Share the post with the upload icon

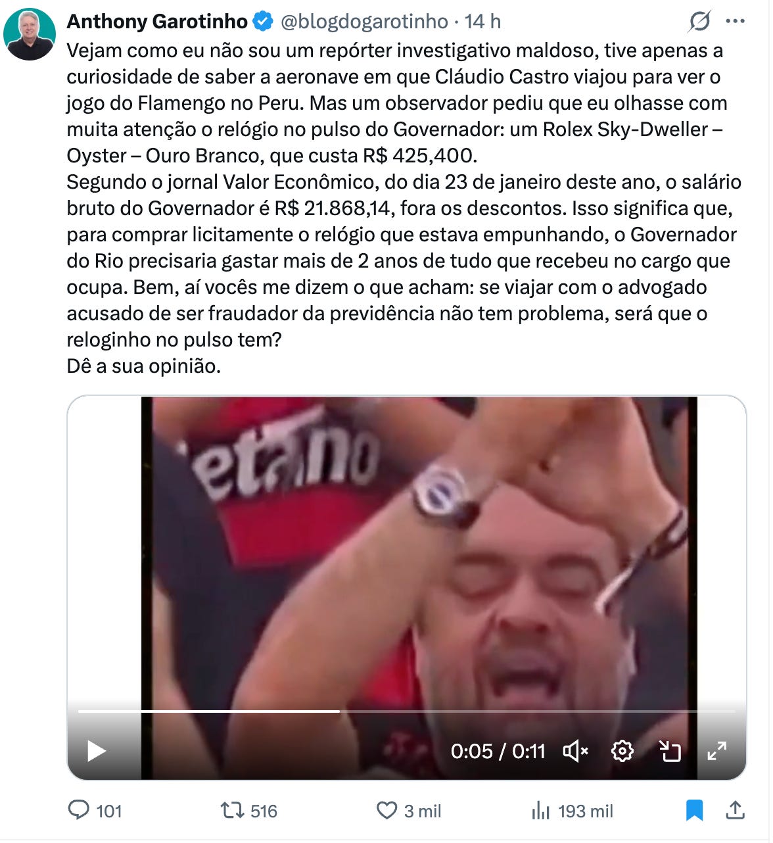coord(735,810)
